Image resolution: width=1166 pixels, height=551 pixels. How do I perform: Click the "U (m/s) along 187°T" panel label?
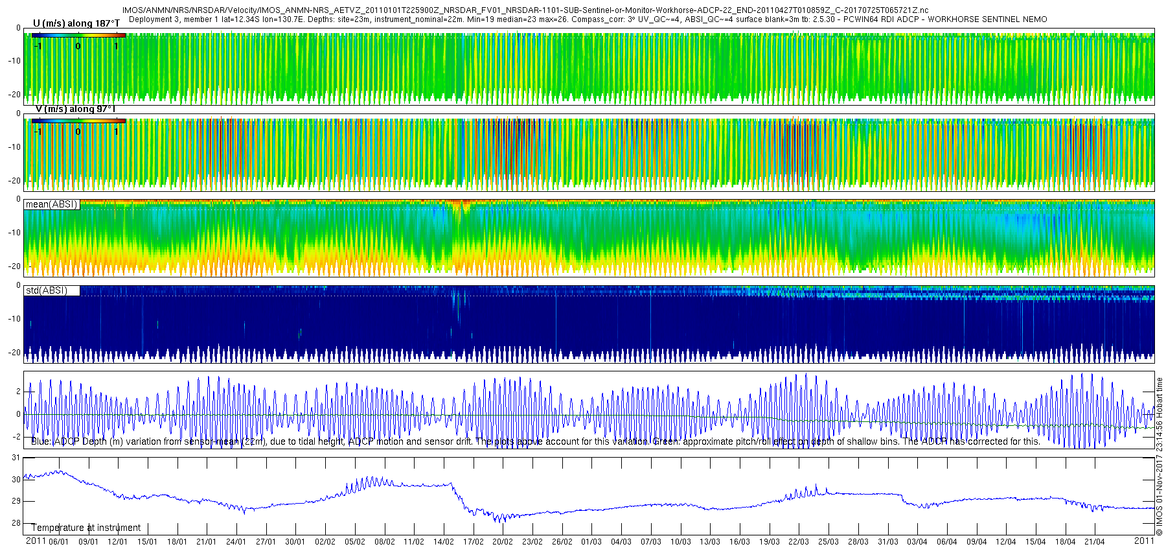click(x=76, y=23)
